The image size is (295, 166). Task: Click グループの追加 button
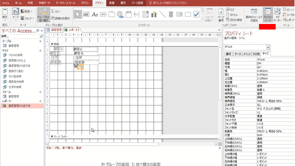tap(115, 164)
